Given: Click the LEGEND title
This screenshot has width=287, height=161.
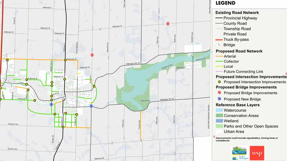Looking at the screenshot, I should pyautogui.click(x=225, y=3).
